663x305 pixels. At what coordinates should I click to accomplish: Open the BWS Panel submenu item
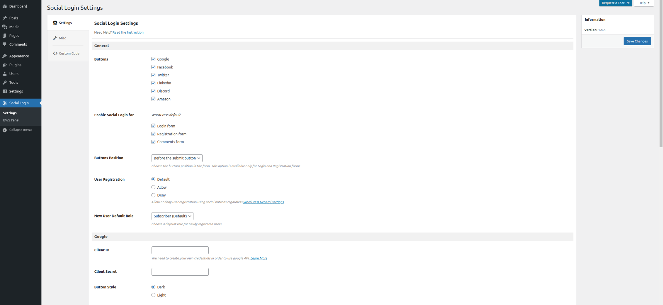click(x=11, y=120)
